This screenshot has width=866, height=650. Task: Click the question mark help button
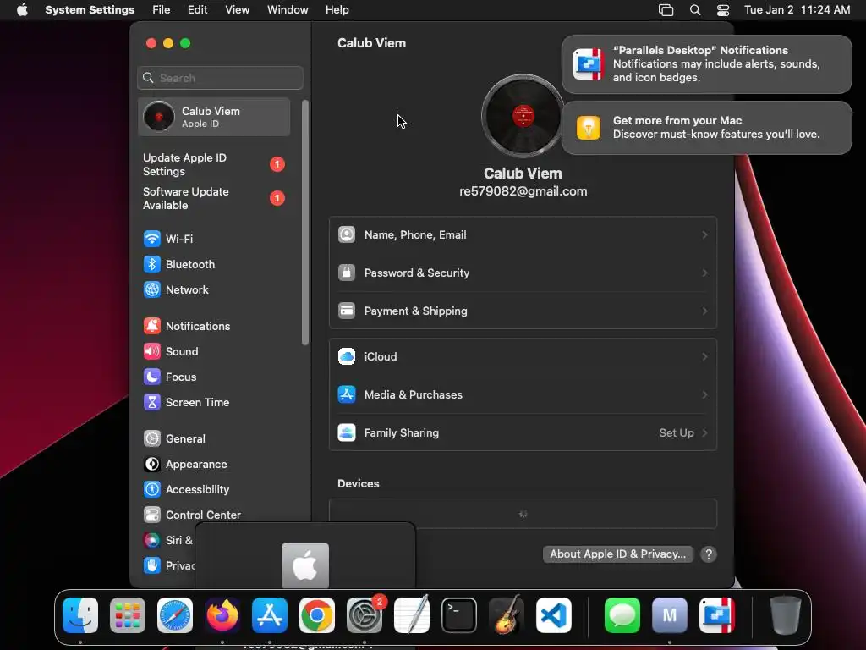click(x=708, y=554)
